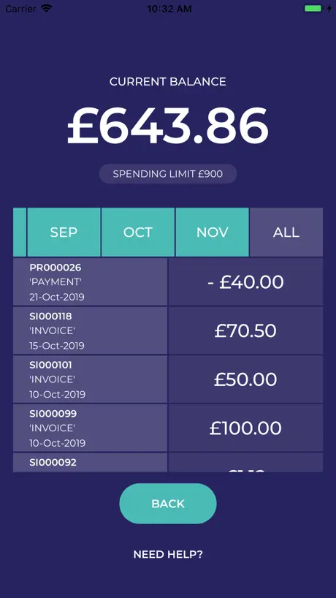Tap the BACK button
The width and height of the screenshot is (336, 598).
(x=168, y=504)
